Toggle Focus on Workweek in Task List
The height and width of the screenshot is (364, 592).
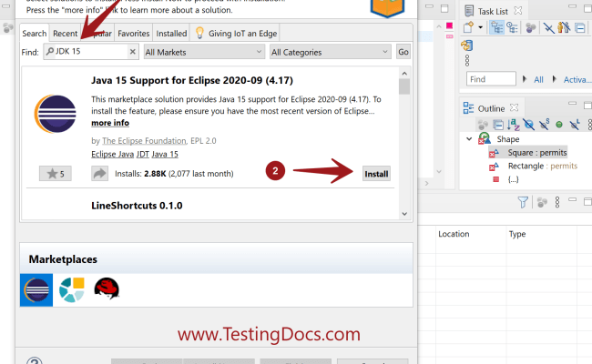click(531, 28)
